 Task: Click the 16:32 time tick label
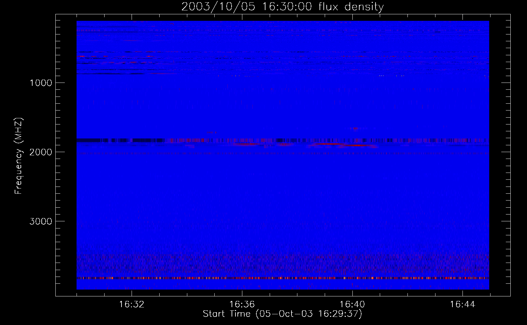click(x=132, y=305)
